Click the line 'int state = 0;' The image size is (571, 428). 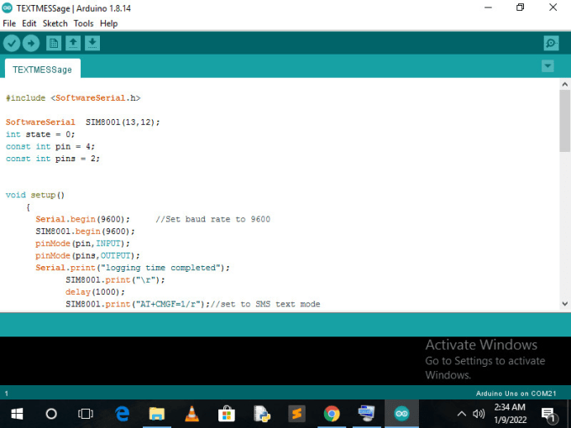coord(40,134)
